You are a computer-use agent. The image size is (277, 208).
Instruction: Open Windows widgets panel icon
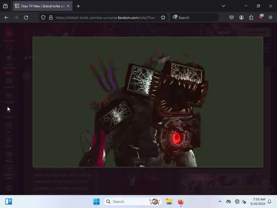coord(9,201)
